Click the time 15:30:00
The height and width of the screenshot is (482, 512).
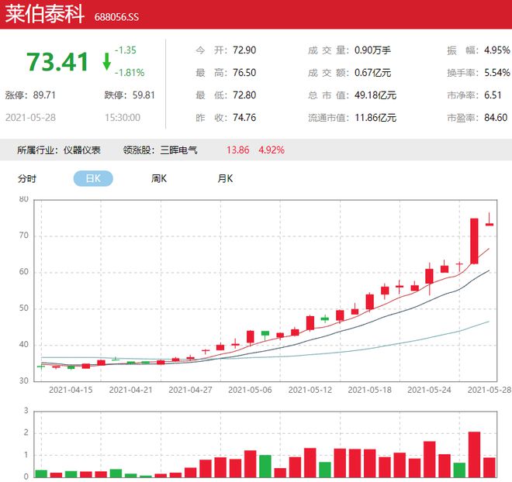[123, 118]
